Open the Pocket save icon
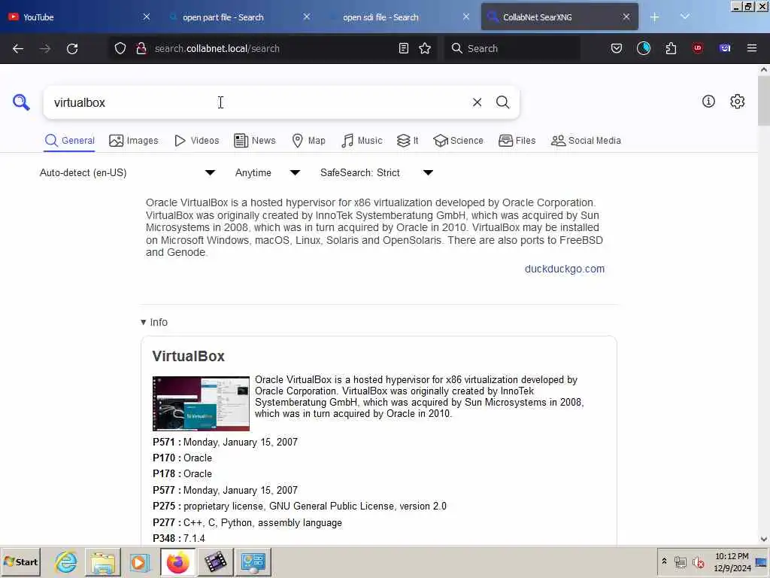Viewport: 770px width, 578px height. pyautogui.click(x=617, y=48)
